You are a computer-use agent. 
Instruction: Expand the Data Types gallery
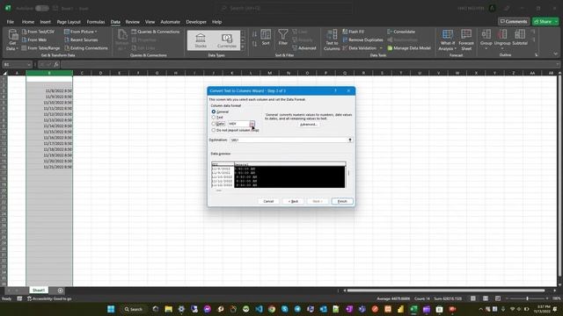click(243, 47)
